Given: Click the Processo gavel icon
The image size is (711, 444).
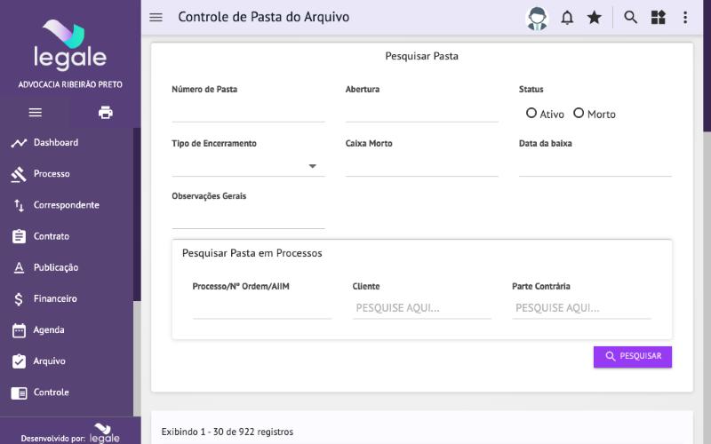Looking at the screenshot, I should tap(19, 174).
